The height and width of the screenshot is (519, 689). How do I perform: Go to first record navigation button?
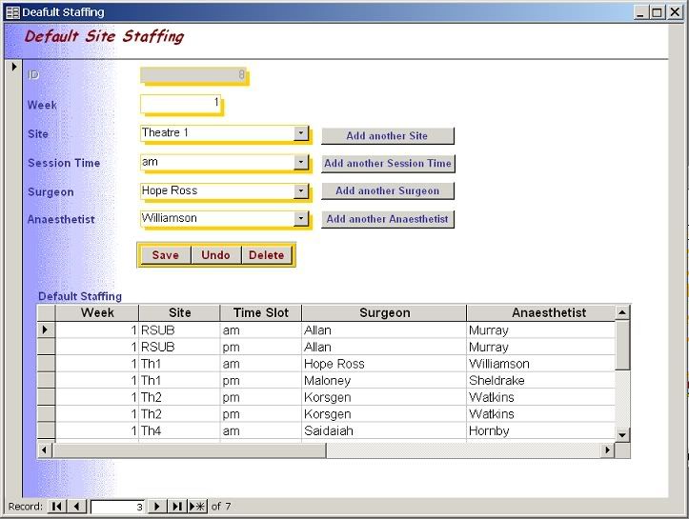click(x=57, y=507)
